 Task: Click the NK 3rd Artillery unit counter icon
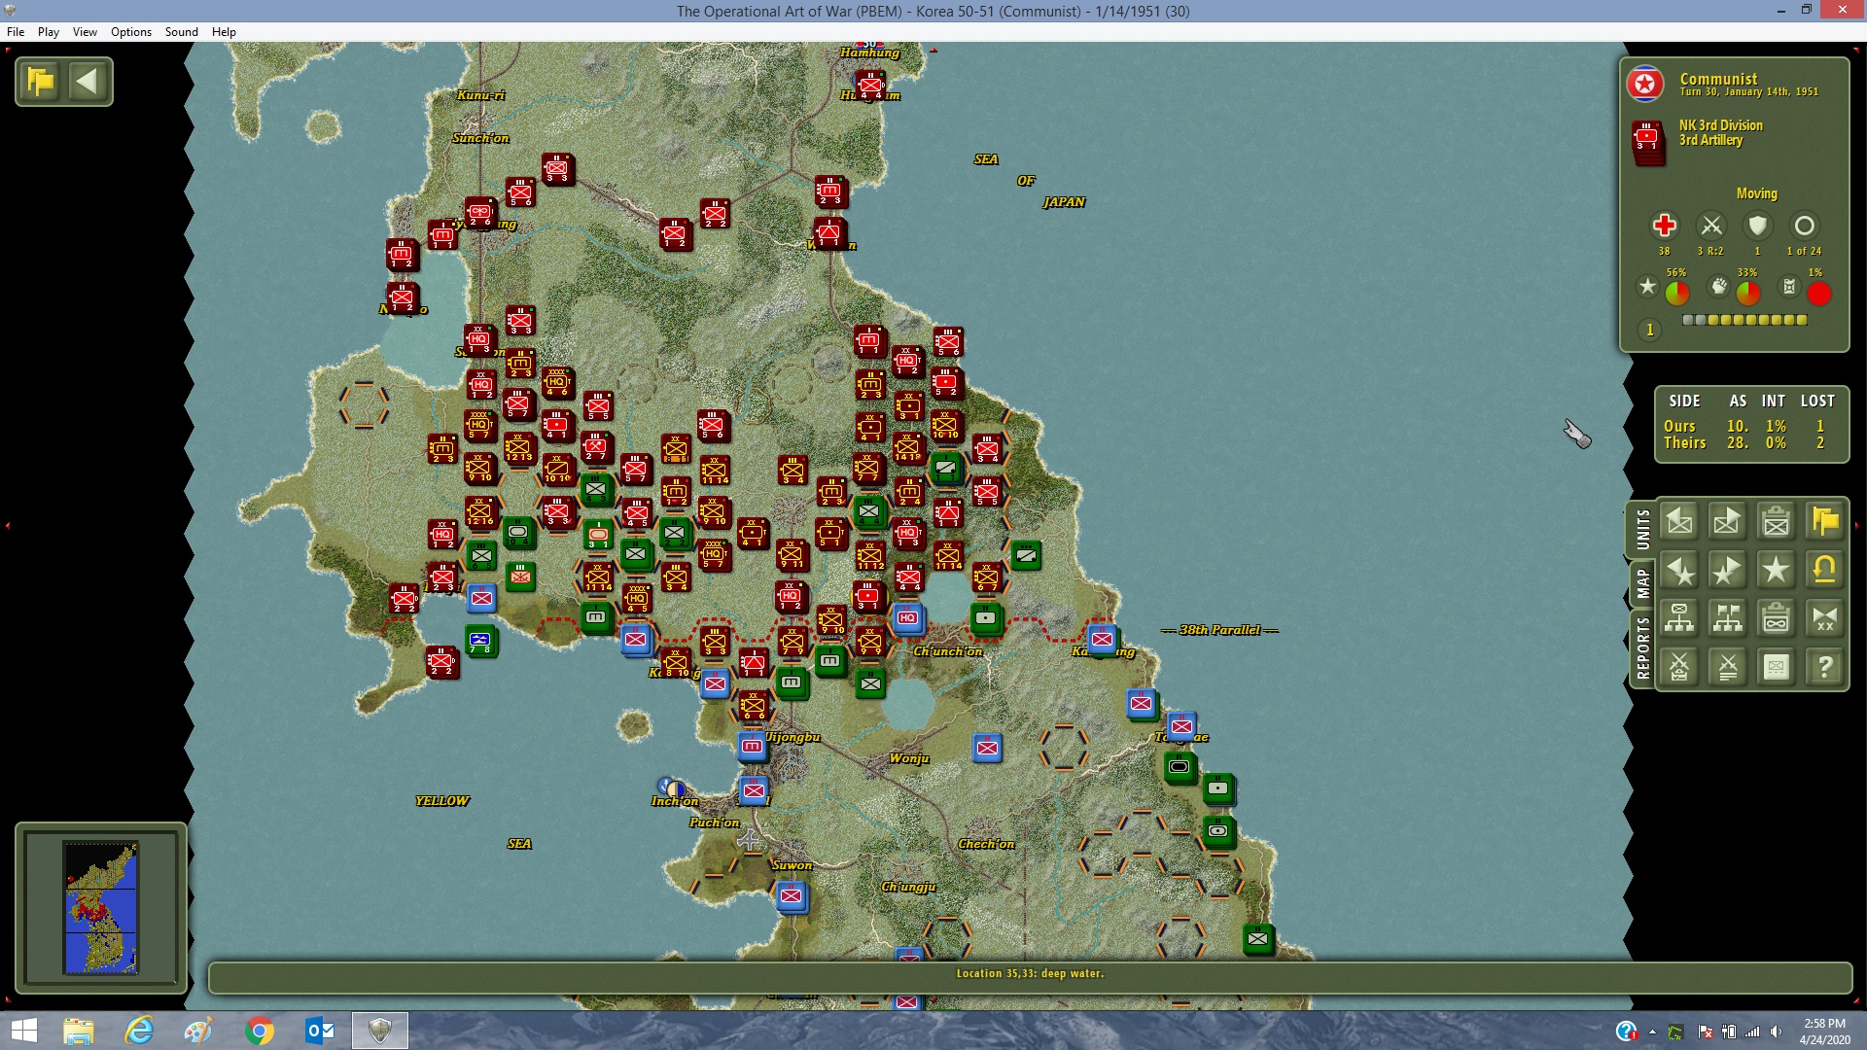pyautogui.click(x=1648, y=141)
